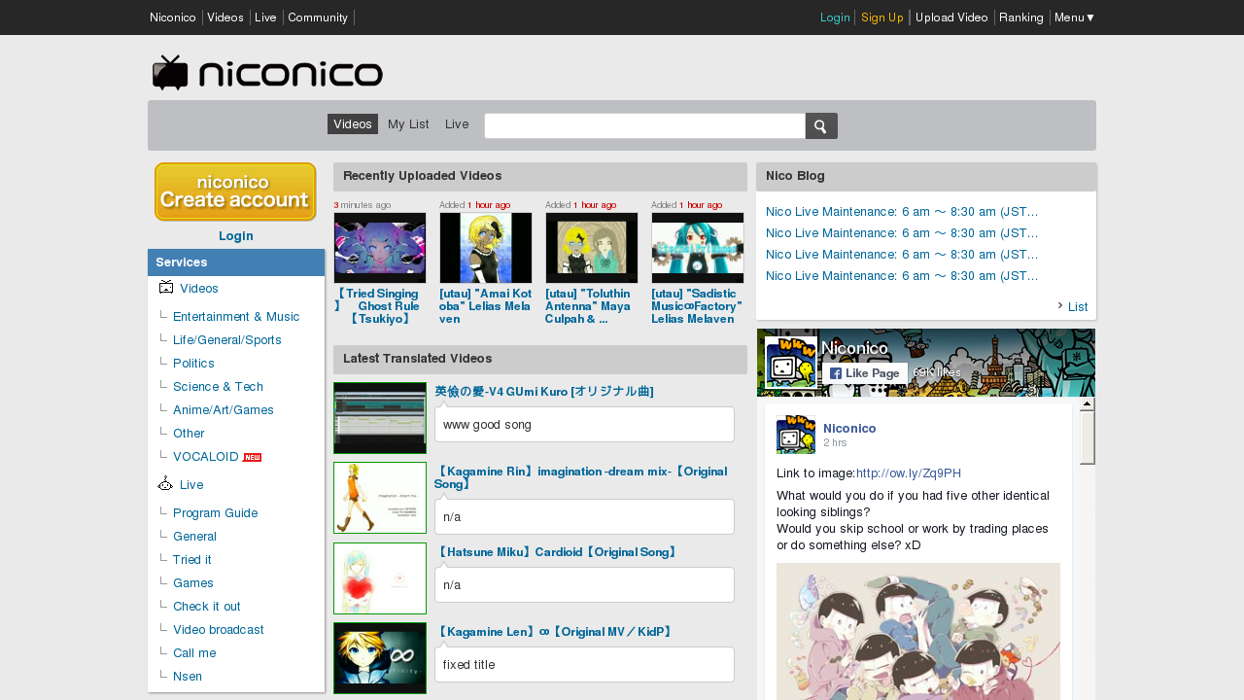Image resolution: width=1244 pixels, height=700 pixels.
Task: Open first Nico Live Maintenance blog entry
Action: [x=902, y=212]
